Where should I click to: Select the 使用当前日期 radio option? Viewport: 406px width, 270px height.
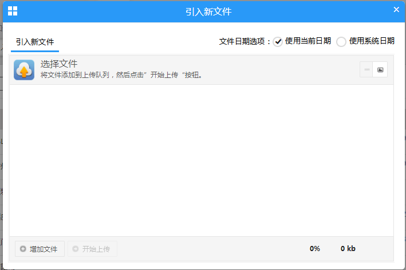tap(278, 41)
